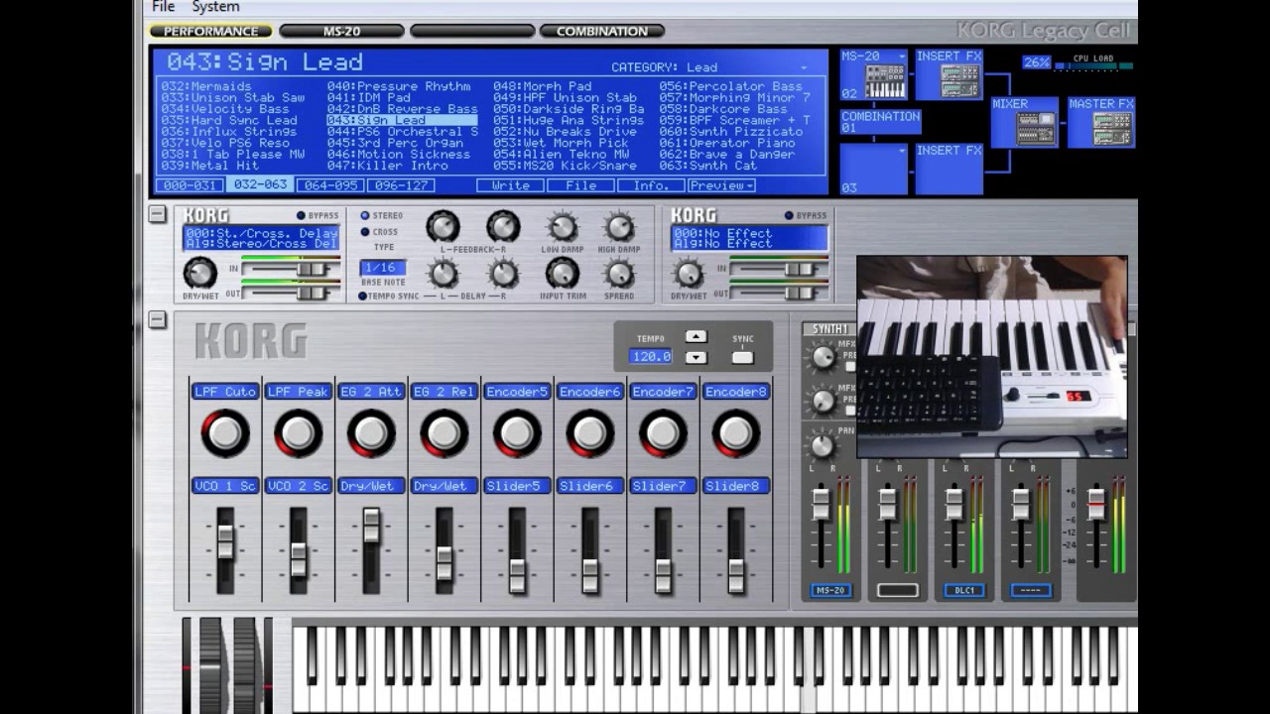Collapse the insert effect section
Image resolution: width=1270 pixels, height=714 pixels.
(157, 213)
